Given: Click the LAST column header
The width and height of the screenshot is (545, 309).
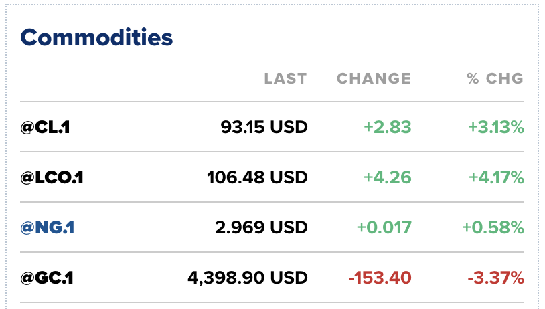Looking at the screenshot, I should pos(286,78).
